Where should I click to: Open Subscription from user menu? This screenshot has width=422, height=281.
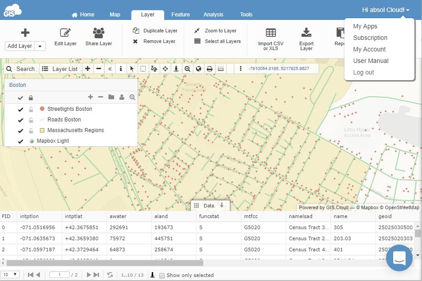point(371,38)
